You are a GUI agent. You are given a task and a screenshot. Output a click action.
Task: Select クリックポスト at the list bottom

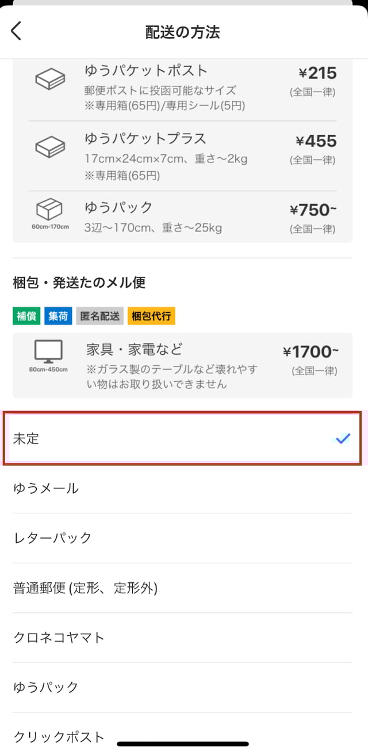59,736
